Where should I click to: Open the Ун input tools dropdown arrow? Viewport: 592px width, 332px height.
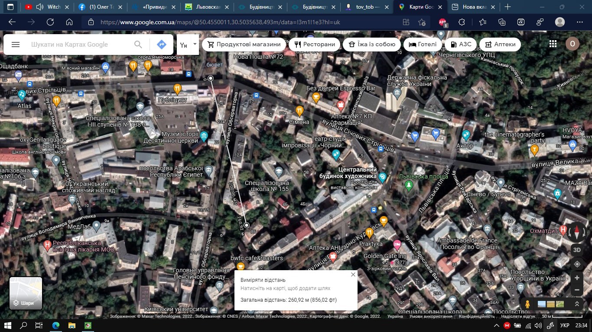tap(195, 44)
